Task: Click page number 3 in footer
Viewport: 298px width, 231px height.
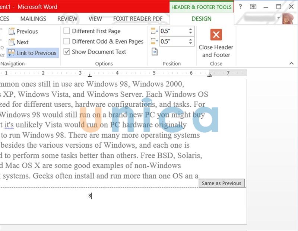Action: [89, 196]
